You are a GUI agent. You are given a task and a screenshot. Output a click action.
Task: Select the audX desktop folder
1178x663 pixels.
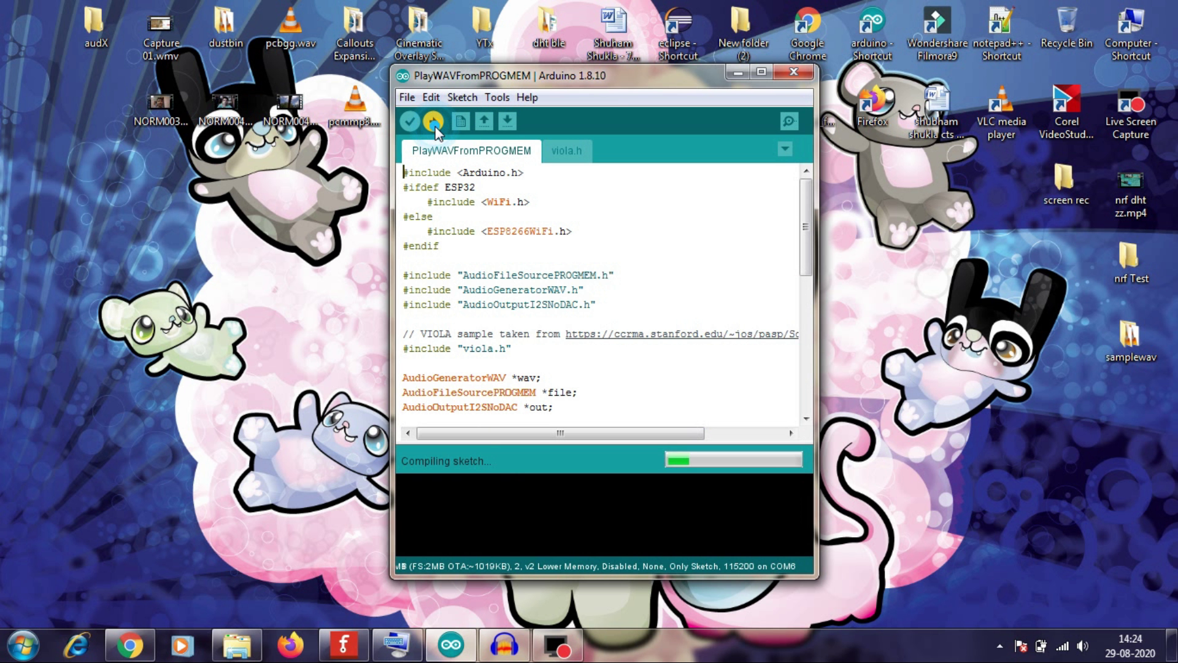click(96, 29)
